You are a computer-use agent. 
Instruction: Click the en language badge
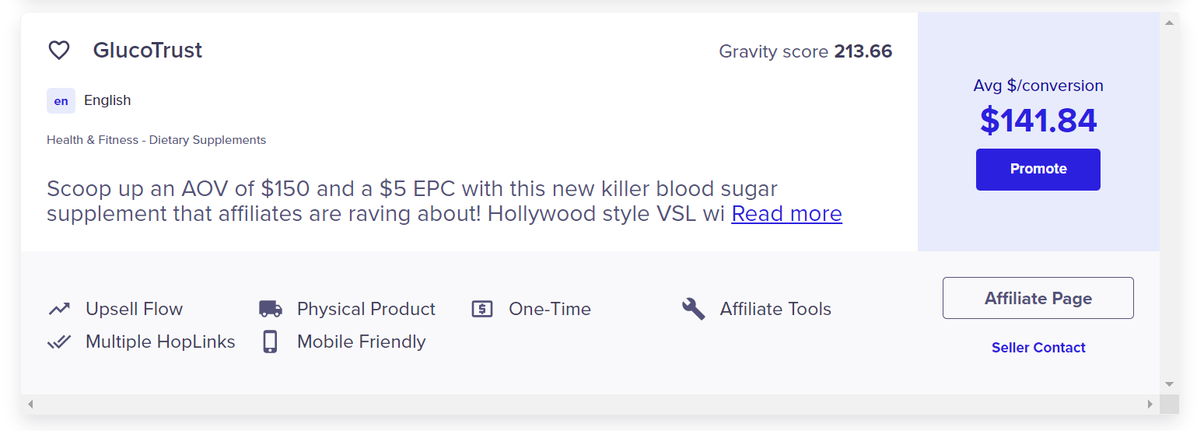(x=61, y=101)
